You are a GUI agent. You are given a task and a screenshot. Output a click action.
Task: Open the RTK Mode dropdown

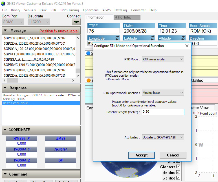tap(163, 59)
